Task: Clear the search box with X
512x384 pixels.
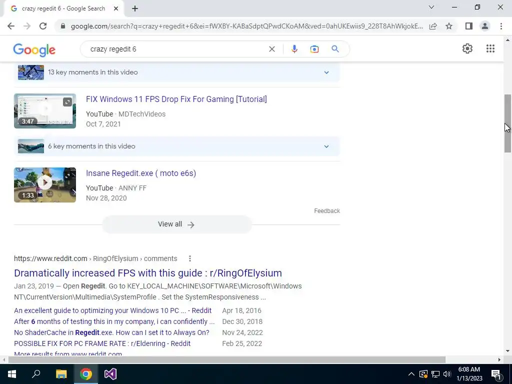Action: (271, 49)
